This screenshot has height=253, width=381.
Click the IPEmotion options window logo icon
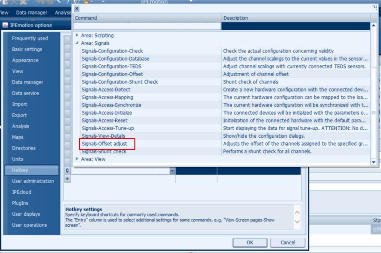click(x=5, y=25)
